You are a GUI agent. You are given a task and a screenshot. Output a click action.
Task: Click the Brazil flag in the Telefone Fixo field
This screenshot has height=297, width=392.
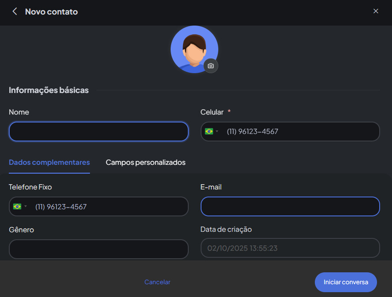point(17,206)
